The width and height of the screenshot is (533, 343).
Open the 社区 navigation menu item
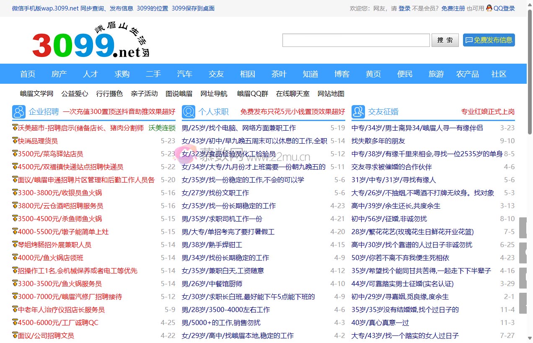coord(499,74)
